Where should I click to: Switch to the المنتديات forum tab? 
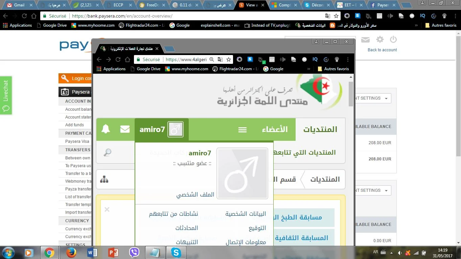point(320,129)
